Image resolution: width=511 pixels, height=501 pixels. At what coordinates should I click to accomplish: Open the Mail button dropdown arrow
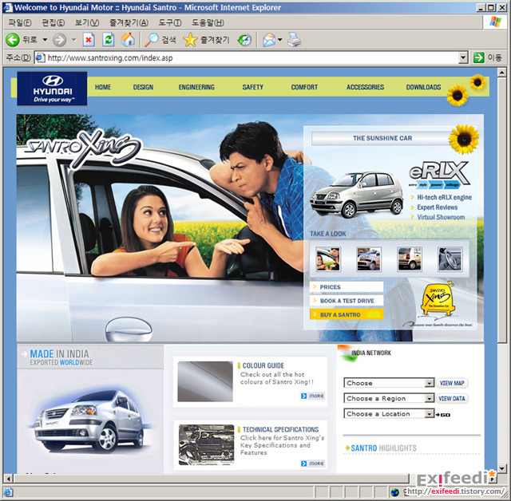pos(280,40)
